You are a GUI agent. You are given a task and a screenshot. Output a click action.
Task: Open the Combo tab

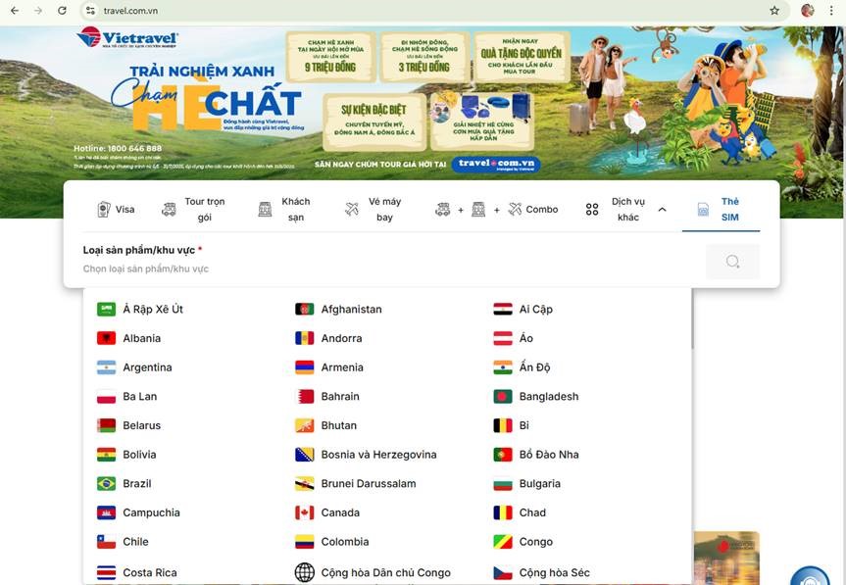click(496, 209)
